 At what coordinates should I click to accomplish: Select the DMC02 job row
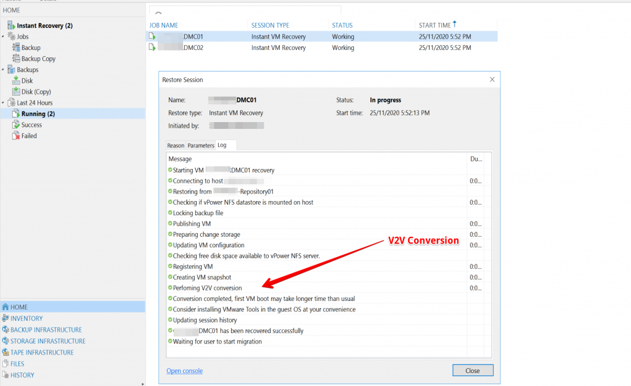(322, 47)
